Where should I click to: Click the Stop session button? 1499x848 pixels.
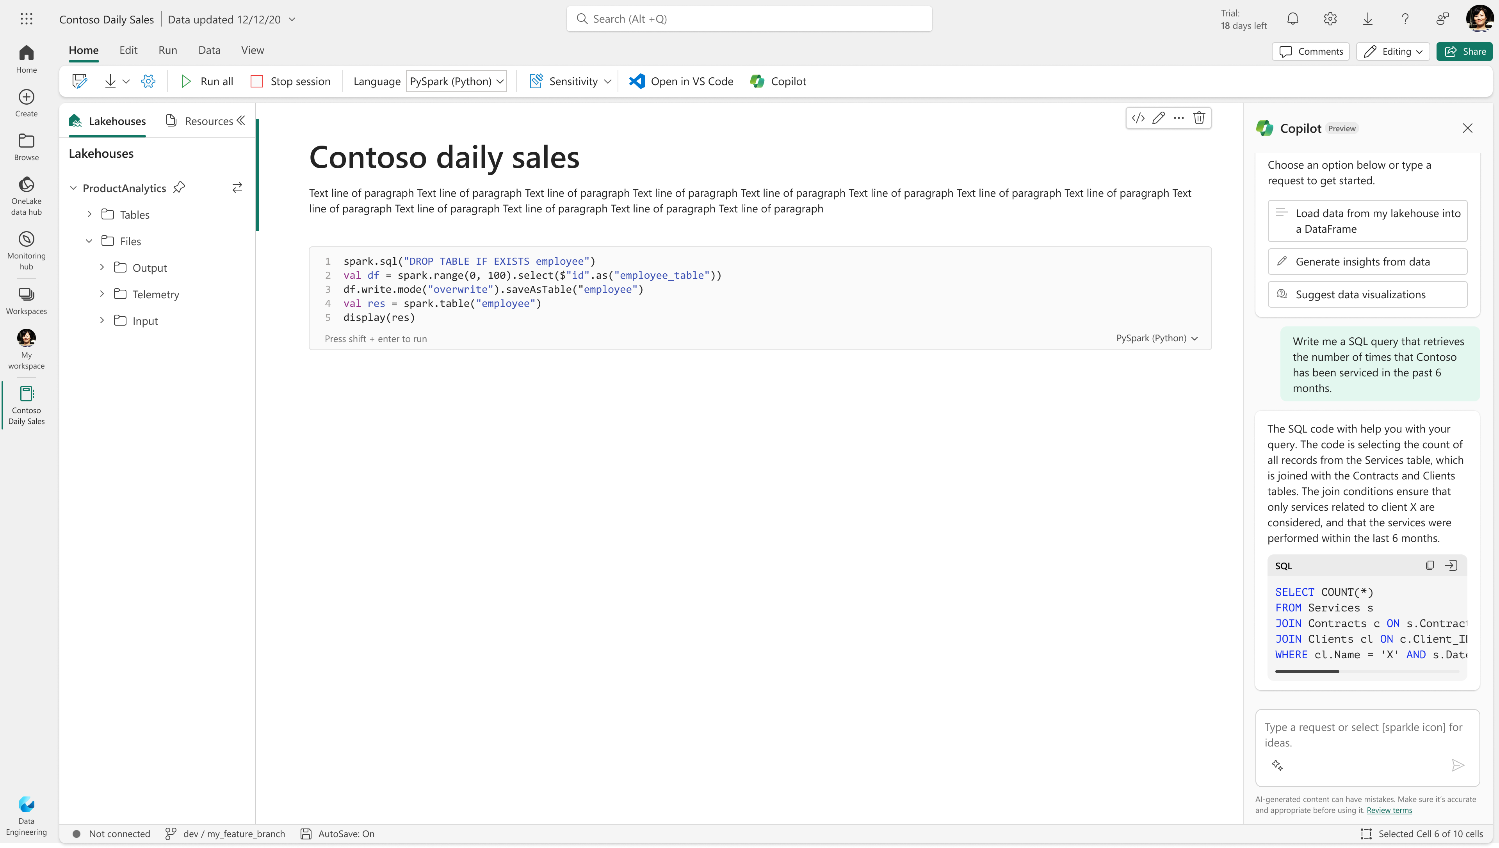coord(290,82)
